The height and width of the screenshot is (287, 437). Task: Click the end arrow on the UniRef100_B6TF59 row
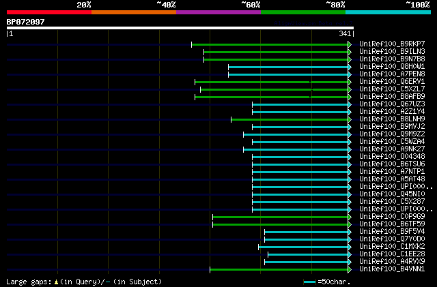[350, 225]
